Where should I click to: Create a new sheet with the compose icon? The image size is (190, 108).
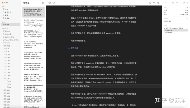(x=54, y=3)
